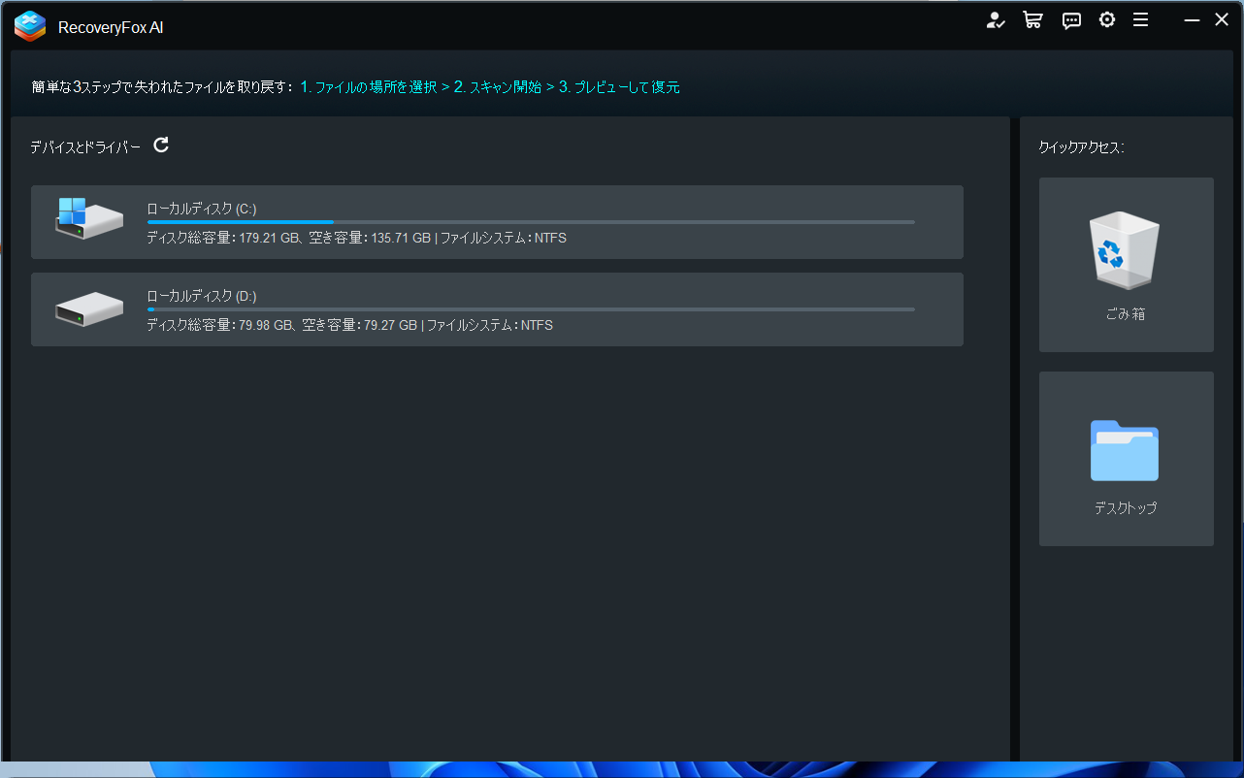Click the C: drive usage bar
1244x778 pixels.
click(x=531, y=222)
